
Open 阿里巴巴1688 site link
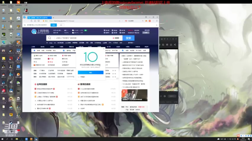pyautogui.click(x=39, y=65)
